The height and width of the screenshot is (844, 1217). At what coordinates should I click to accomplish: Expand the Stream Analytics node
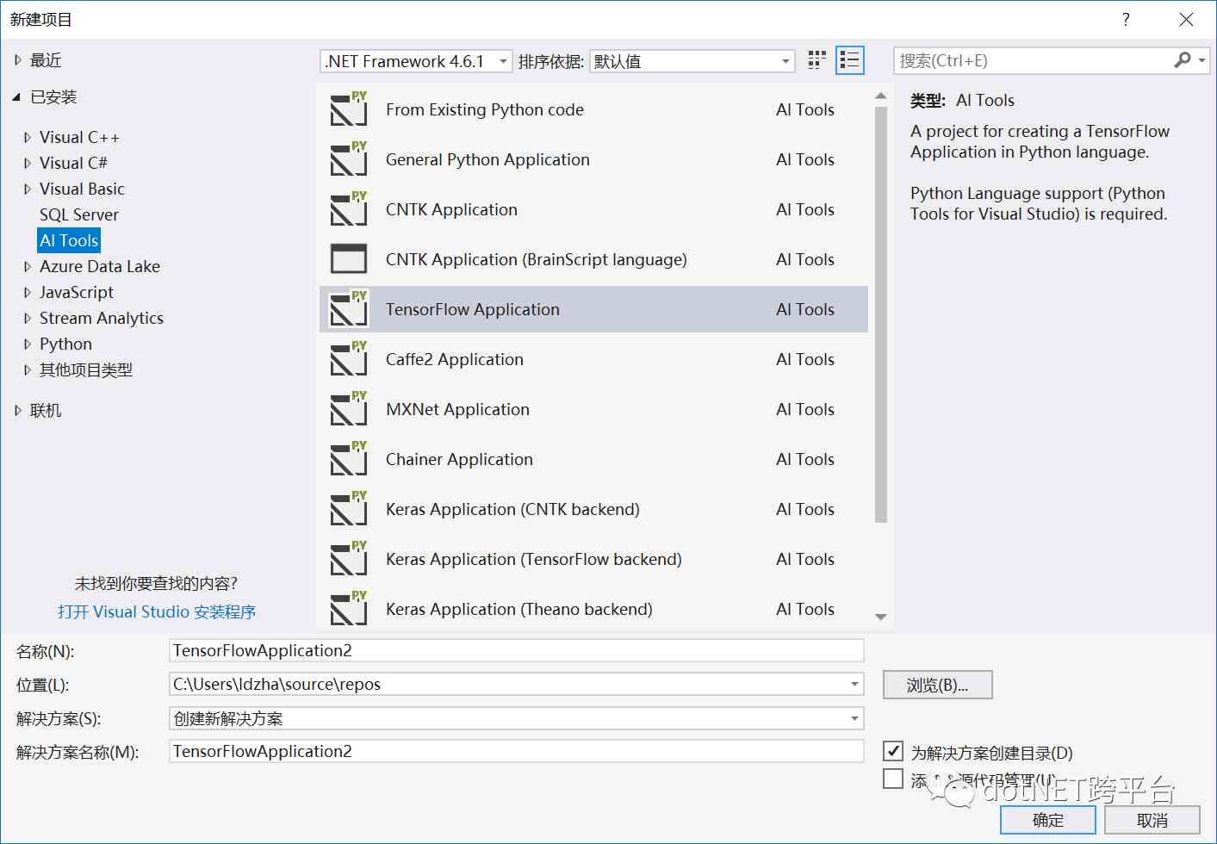(28, 319)
